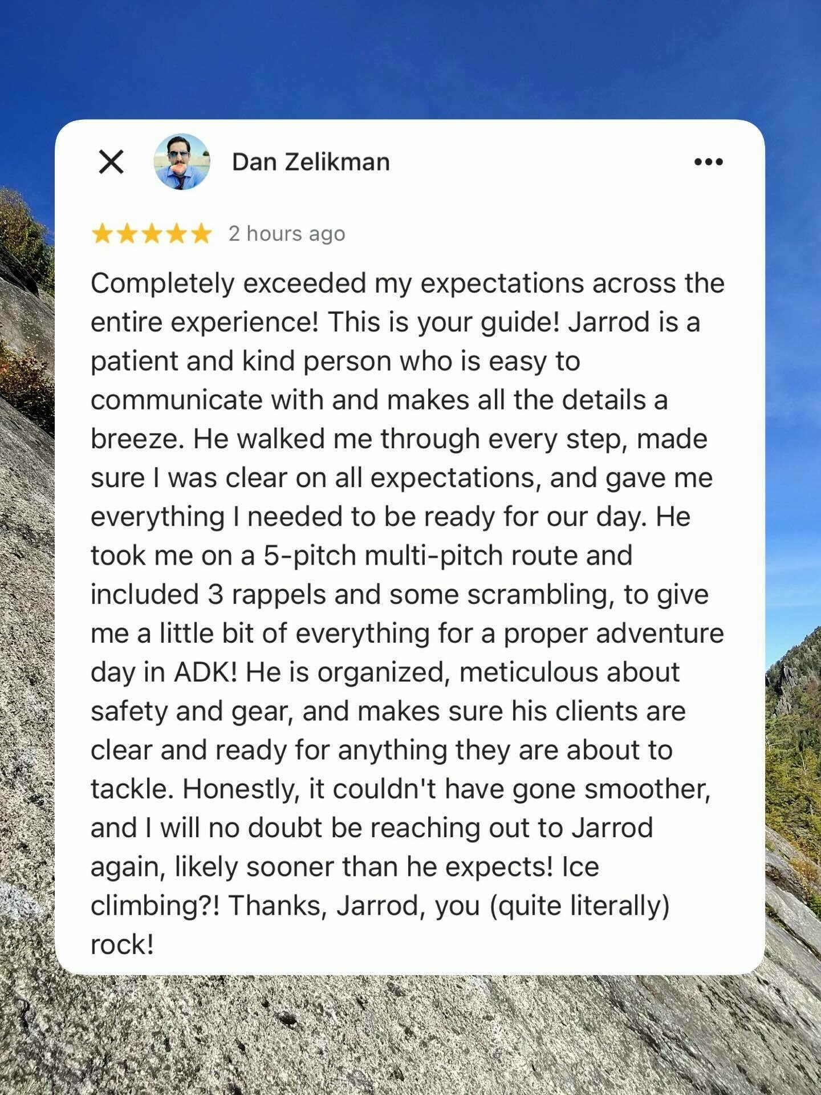Click Dan Zelikman's profile photo
This screenshot has width=821, height=1095.
pyautogui.click(x=182, y=162)
